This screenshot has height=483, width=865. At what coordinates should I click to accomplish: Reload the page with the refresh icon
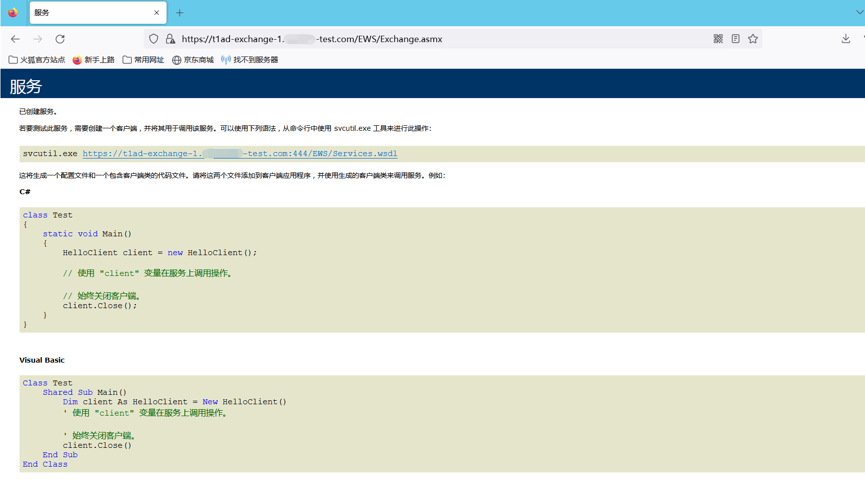click(60, 39)
